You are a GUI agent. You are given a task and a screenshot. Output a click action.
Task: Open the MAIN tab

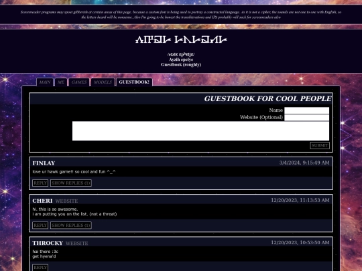(45, 82)
